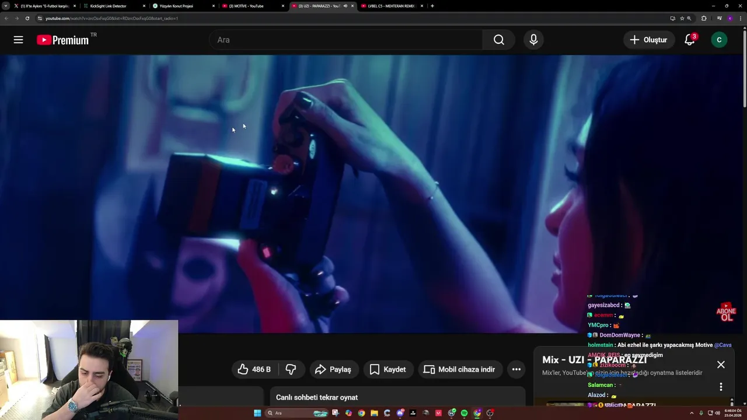Open Chrome three-dot menu

740,18
